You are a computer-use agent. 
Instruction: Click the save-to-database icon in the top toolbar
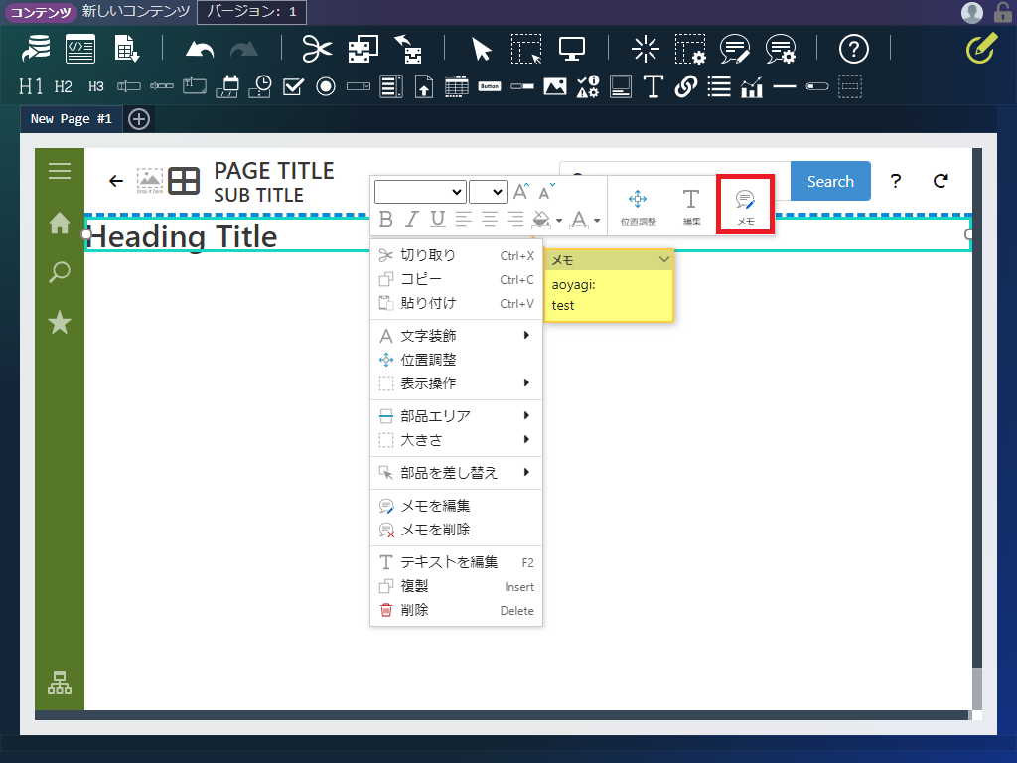[36, 49]
